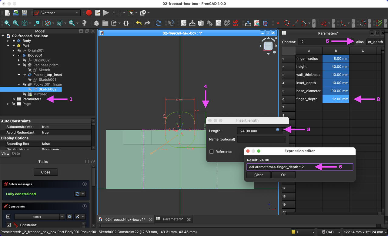Open the Sketcher workbench dropdown

pyautogui.click(x=57, y=13)
